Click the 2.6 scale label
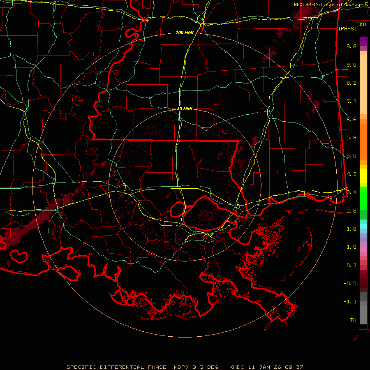The height and width of the screenshot is (370, 370). [x=351, y=211]
